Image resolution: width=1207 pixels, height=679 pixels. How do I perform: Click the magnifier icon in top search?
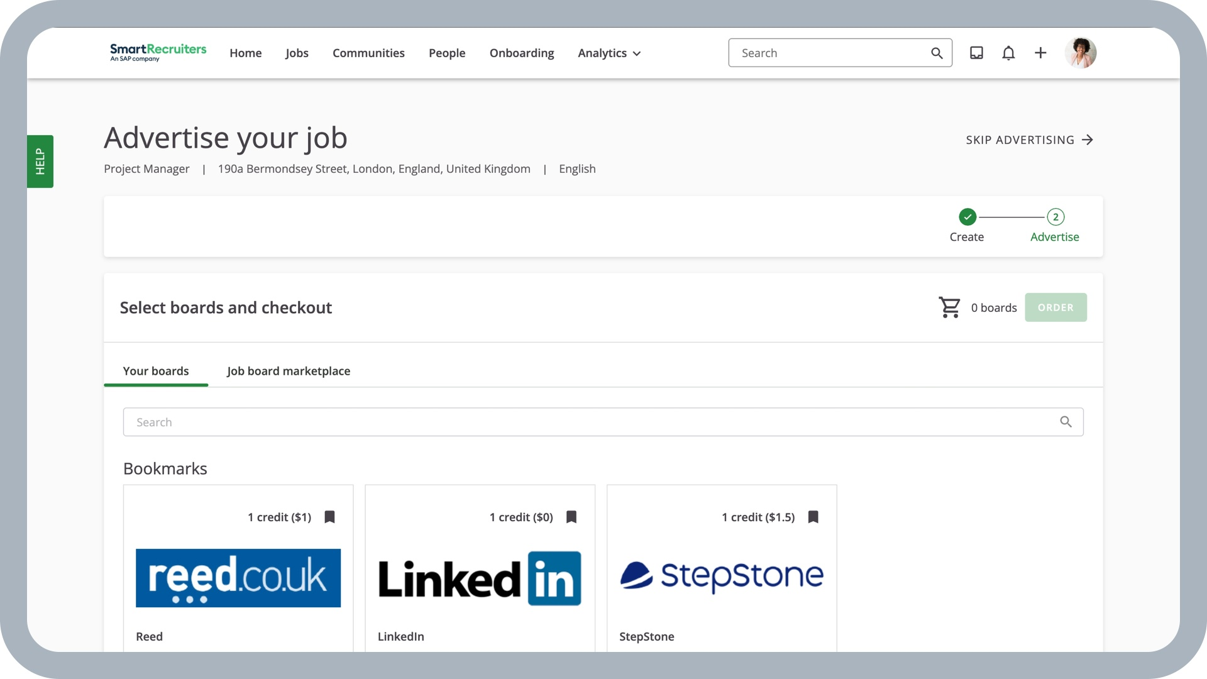pyautogui.click(x=937, y=53)
